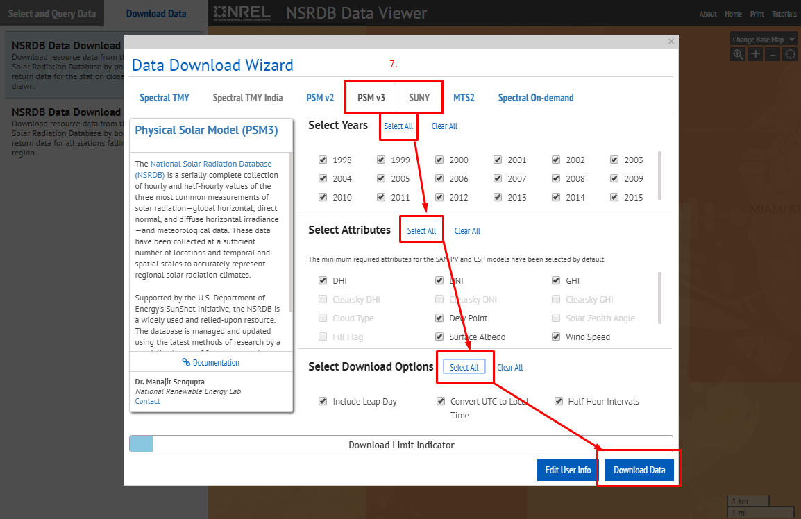Screen dimensions: 801x519
Task: Enable the Clearsky GHI checkbox
Action: pos(556,299)
